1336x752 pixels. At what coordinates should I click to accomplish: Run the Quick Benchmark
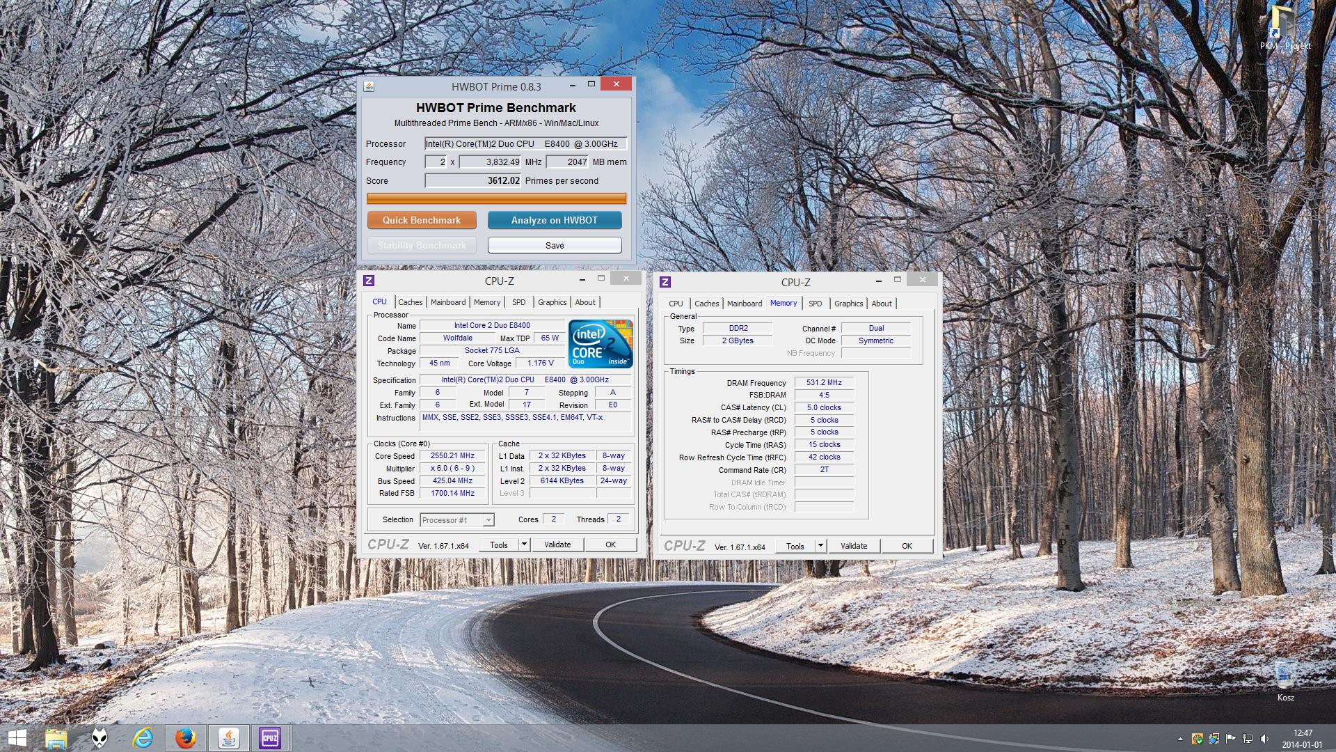click(422, 220)
